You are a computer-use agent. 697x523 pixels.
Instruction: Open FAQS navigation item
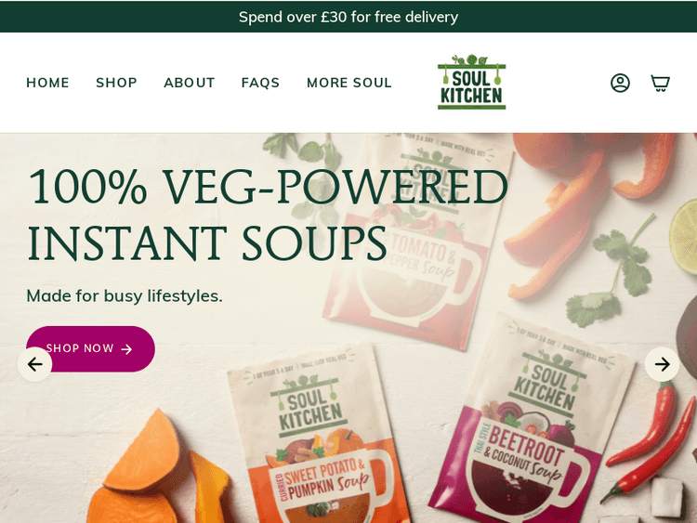point(260,83)
